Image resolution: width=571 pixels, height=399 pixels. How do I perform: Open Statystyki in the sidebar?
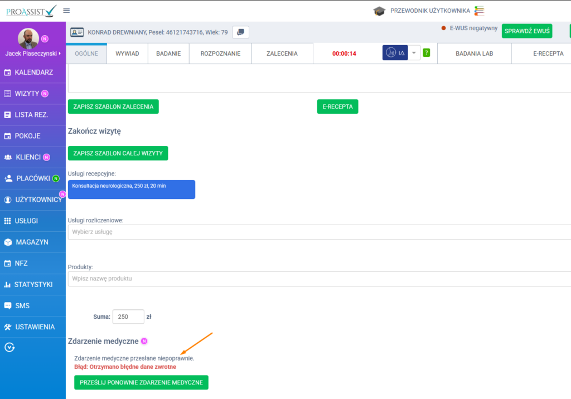click(33, 285)
